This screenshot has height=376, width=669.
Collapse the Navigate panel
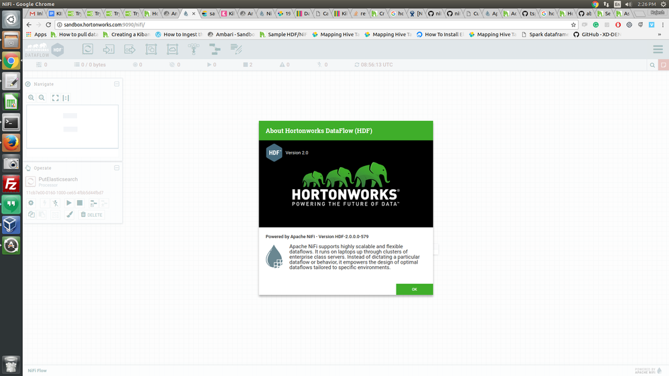(x=117, y=84)
